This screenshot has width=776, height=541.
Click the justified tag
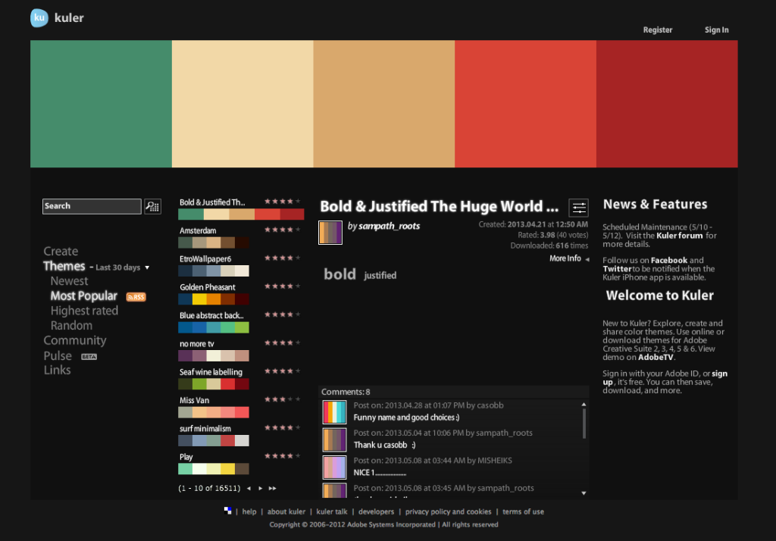pos(380,275)
